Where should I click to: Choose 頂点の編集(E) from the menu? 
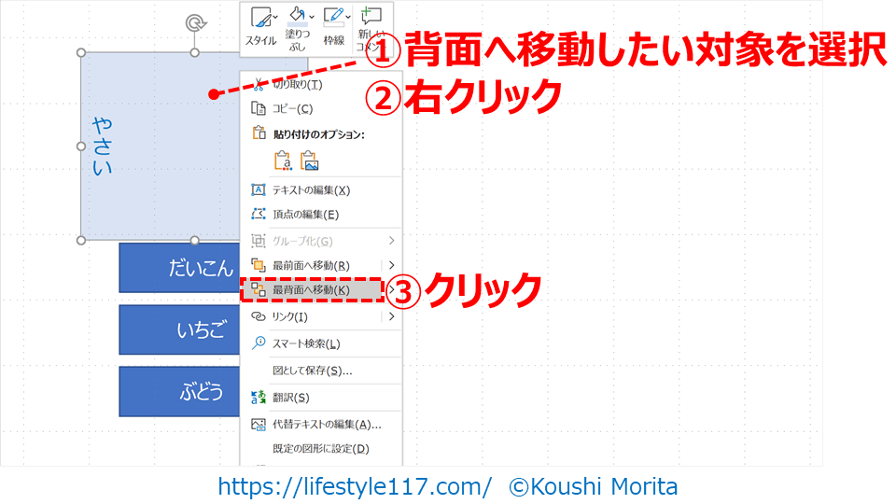(304, 214)
